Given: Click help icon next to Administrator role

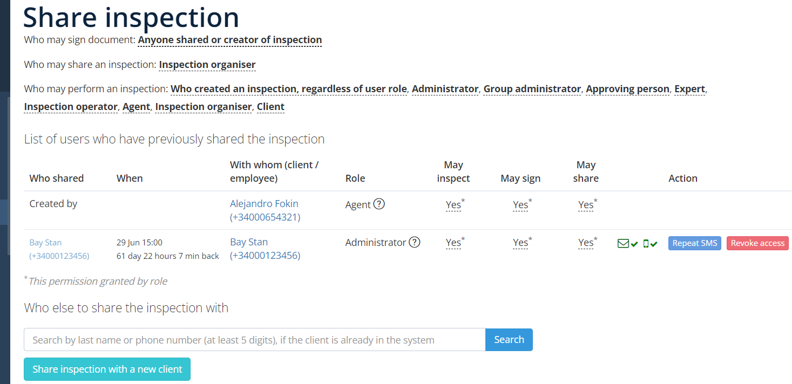Looking at the screenshot, I should pos(414,243).
